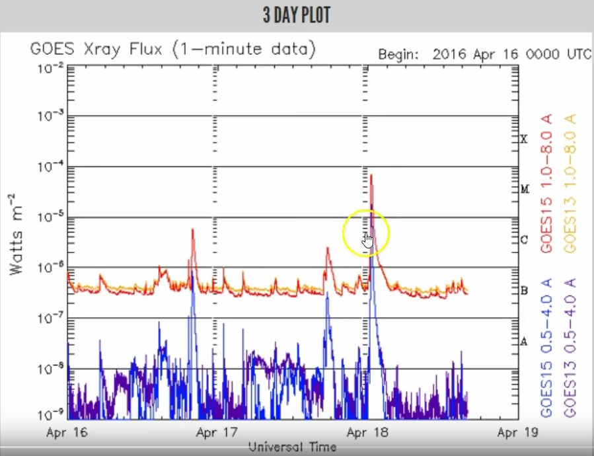Select the M flare class marker

[x=525, y=189]
